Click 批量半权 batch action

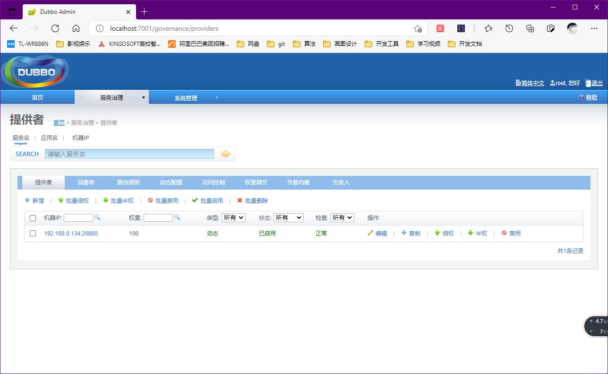pyautogui.click(x=118, y=200)
